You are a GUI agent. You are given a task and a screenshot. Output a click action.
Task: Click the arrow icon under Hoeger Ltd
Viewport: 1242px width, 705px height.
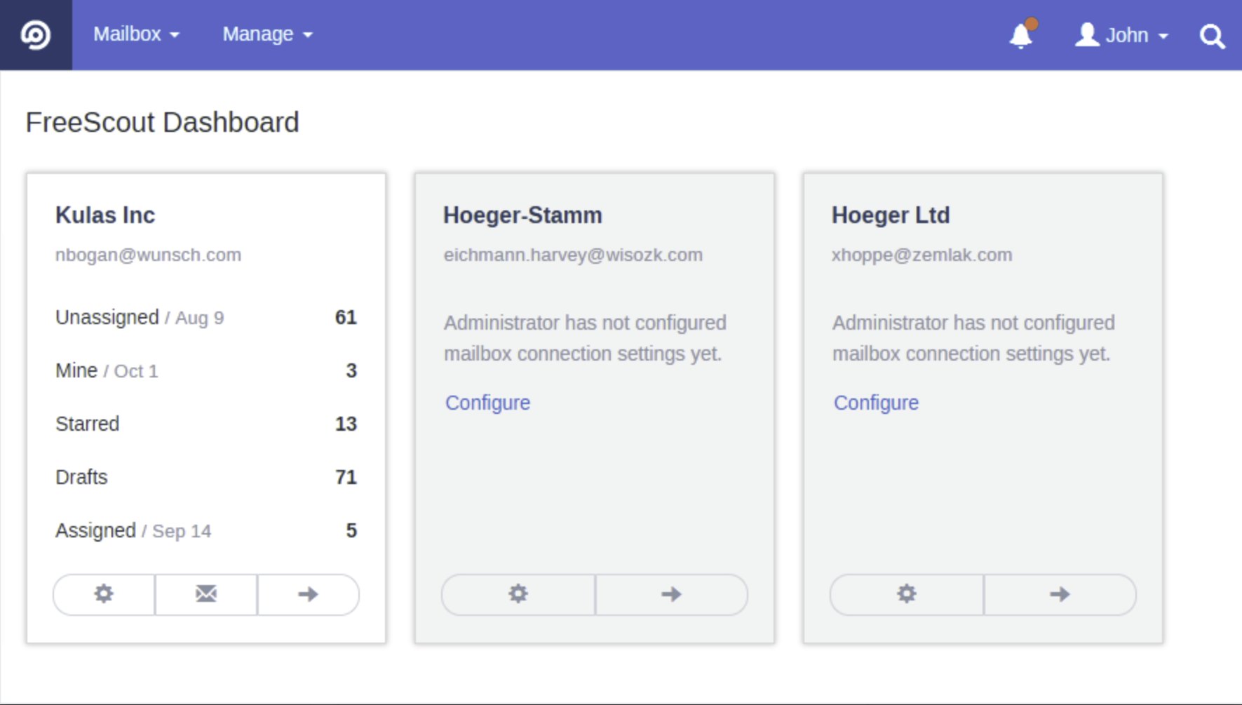coord(1060,594)
